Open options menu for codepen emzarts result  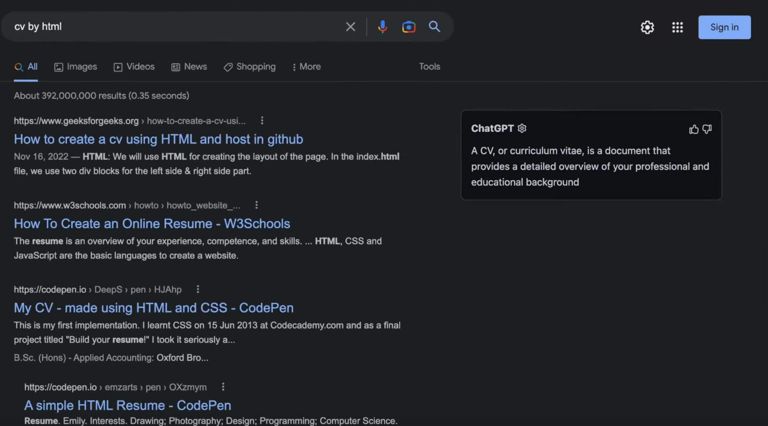click(223, 387)
